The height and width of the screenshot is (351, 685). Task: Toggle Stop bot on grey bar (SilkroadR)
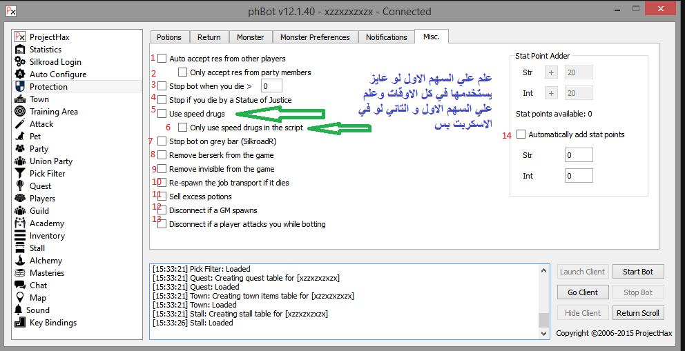pyautogui.click(x=162, y=141)
